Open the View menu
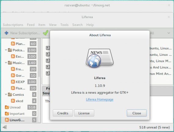Image resolution: width=174 pixels, height=132 pixels. point(53,25)
